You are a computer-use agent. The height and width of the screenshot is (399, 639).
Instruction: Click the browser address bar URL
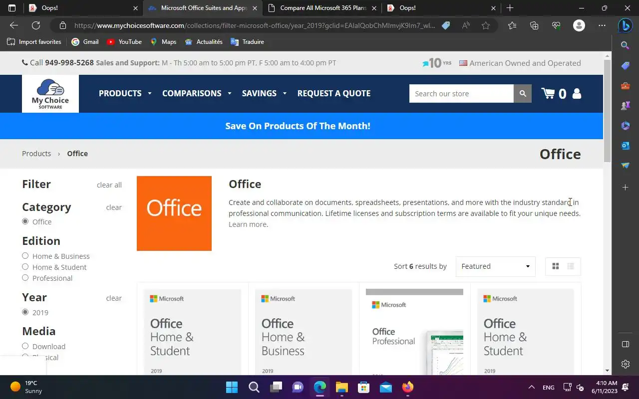click(255, 25)
